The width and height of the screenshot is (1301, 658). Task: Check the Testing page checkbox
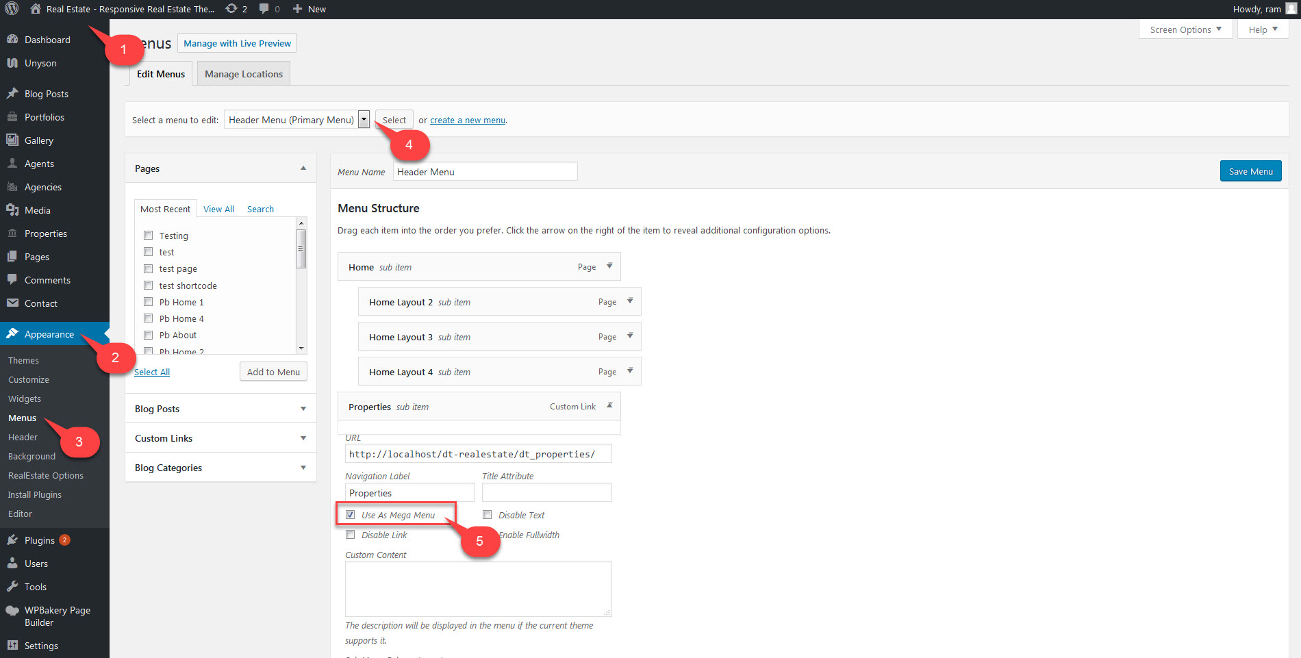(x=149, y=236)
